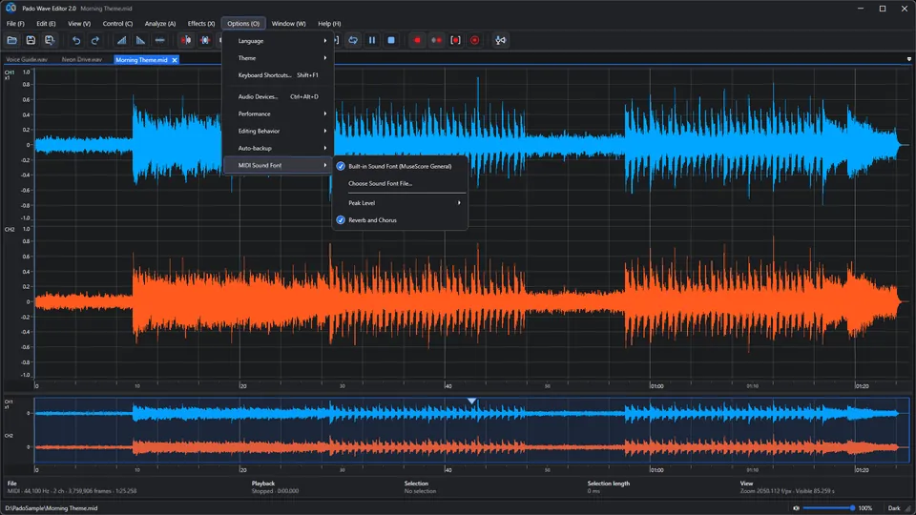Click the CH1 label of the main waveform
916x515 pixels.
tap(9, 72)
